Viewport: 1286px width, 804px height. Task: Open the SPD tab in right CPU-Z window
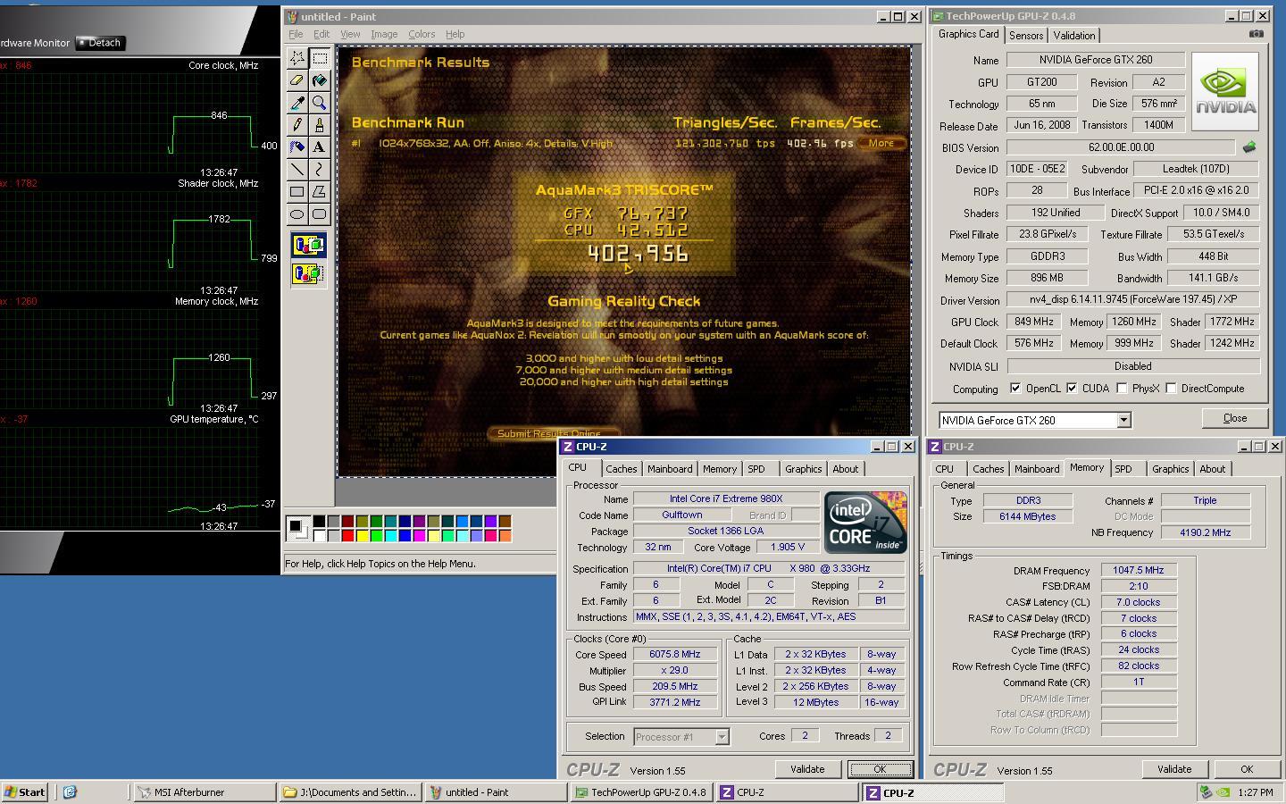point(1123,469)
